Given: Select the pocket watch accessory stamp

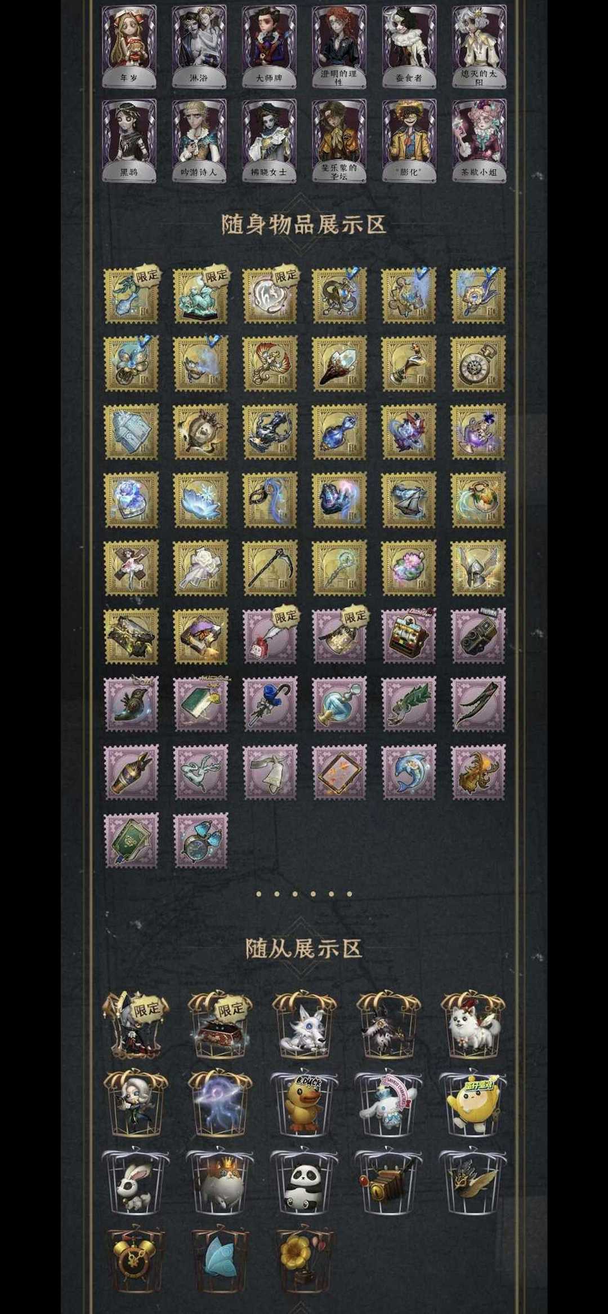Looking at the screenshot, I should point(478,364).
